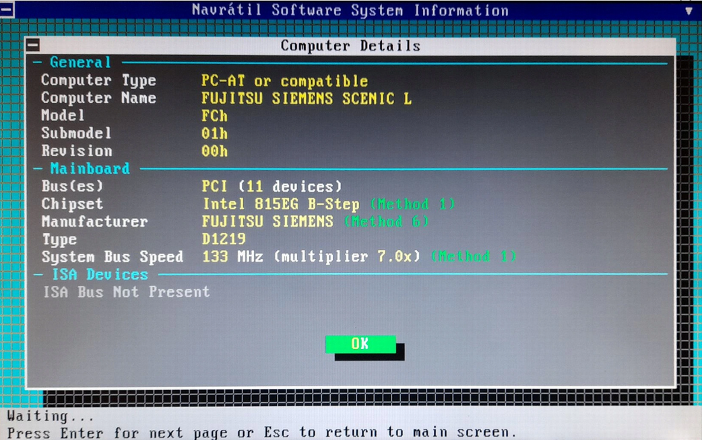This screenshot has width=702, height=440.
Task: Click the 'Revision' label
Action: pyautogui.click(x=77, y=151)
